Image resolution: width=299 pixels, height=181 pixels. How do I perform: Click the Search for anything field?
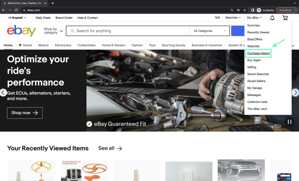pos(131,31)
